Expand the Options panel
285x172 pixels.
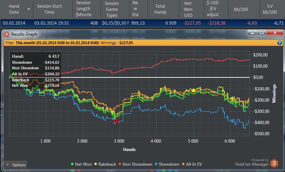pos(16,165)
